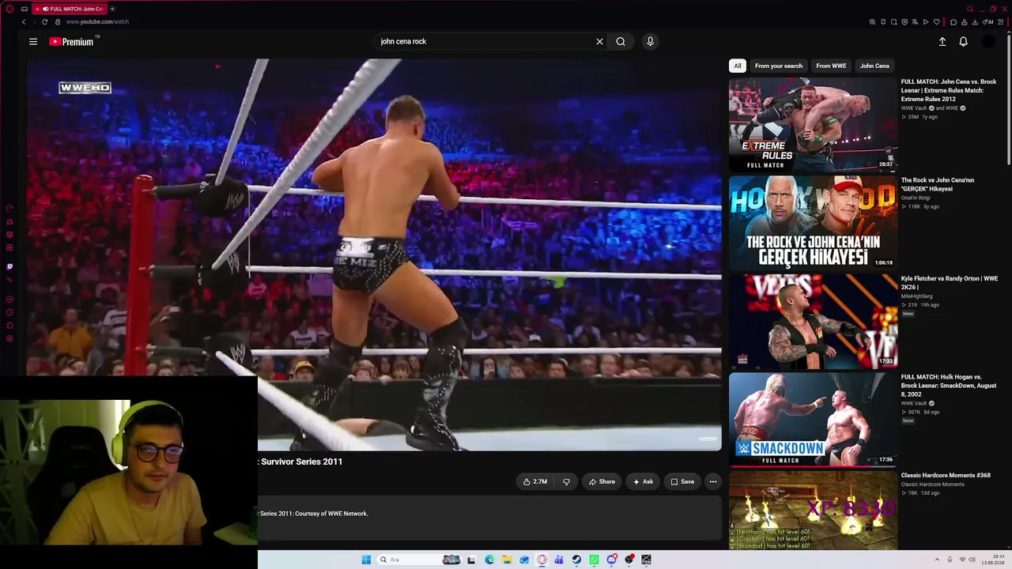Open 'WWE Vault' channel under Hulk Hogan video
The height and width of the screenshot is (569, 1012).
point(914,404)
